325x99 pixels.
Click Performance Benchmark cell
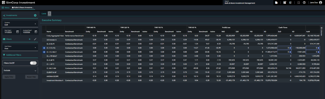75,36
